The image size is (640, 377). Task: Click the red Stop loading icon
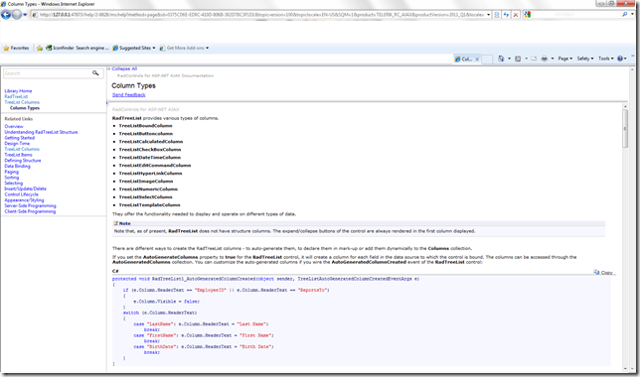pos(516,15)
